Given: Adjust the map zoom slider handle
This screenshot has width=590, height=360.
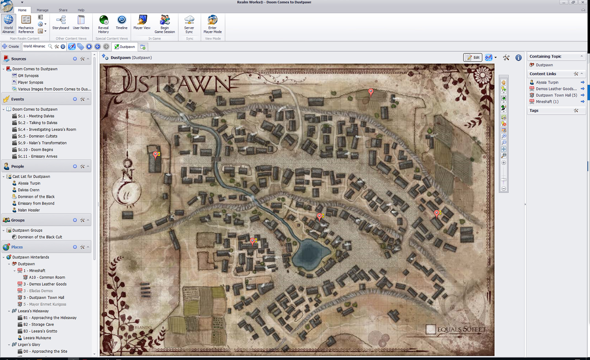Looking at the screenshot, I should click(503, 180).
